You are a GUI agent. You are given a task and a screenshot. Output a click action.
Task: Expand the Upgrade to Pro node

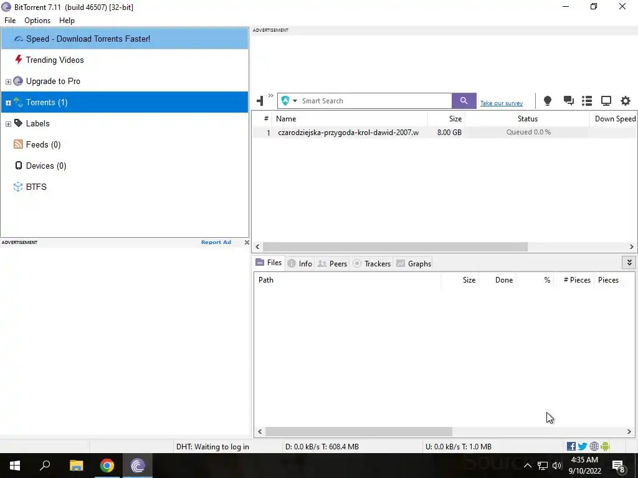pyautogui.click(x=8, y=82)
